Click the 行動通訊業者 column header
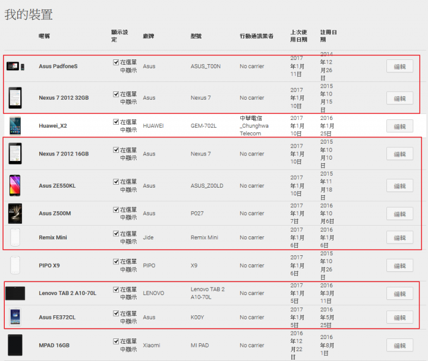 [x=256, y=36]
